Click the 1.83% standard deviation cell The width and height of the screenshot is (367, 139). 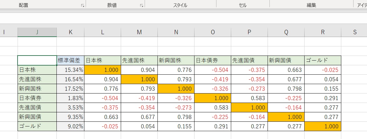(x=71, y=98)
